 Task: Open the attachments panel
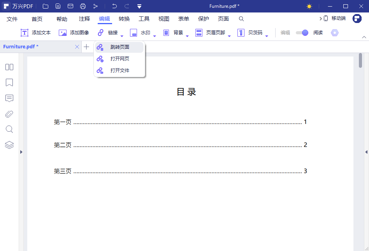(x=9, y=114)
